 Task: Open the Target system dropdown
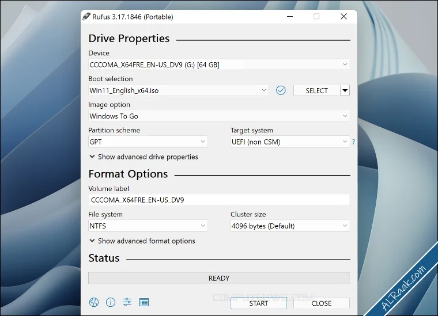click(x=290, y=142)
